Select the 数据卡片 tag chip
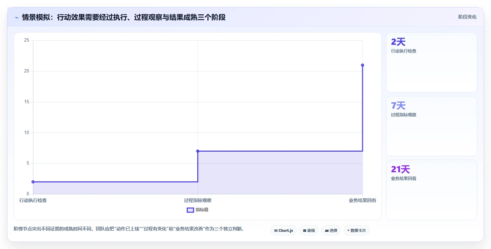 tap(357, 230)
